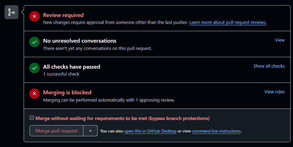
Task: Click the No unresolved conversations heading
Action: click(80, 41)
